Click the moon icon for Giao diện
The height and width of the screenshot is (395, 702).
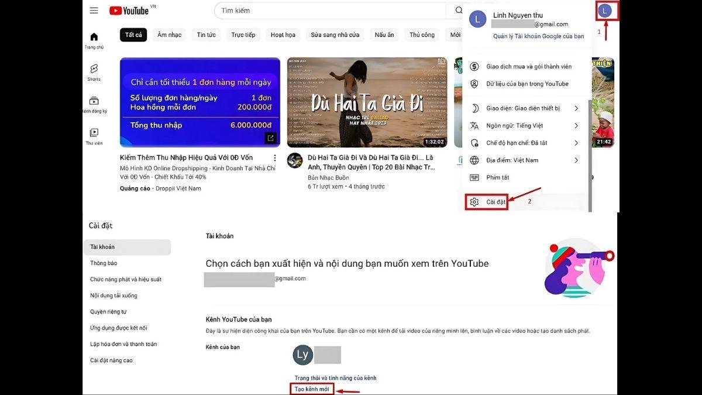point(474,108)
